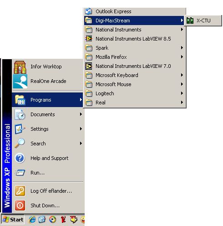
Task: Click the Start button on taskbar
Action: (13, 219)
